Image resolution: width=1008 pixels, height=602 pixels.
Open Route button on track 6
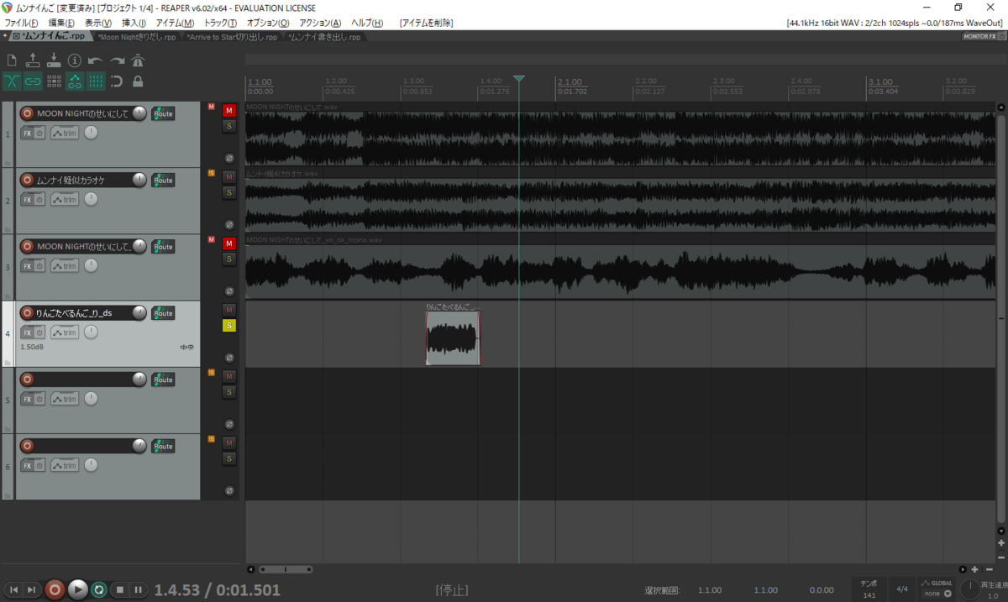click(x=163, y=446)
